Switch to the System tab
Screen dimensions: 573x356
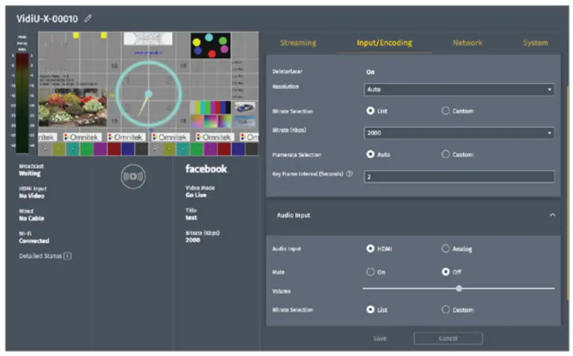(x=535, y=42)
